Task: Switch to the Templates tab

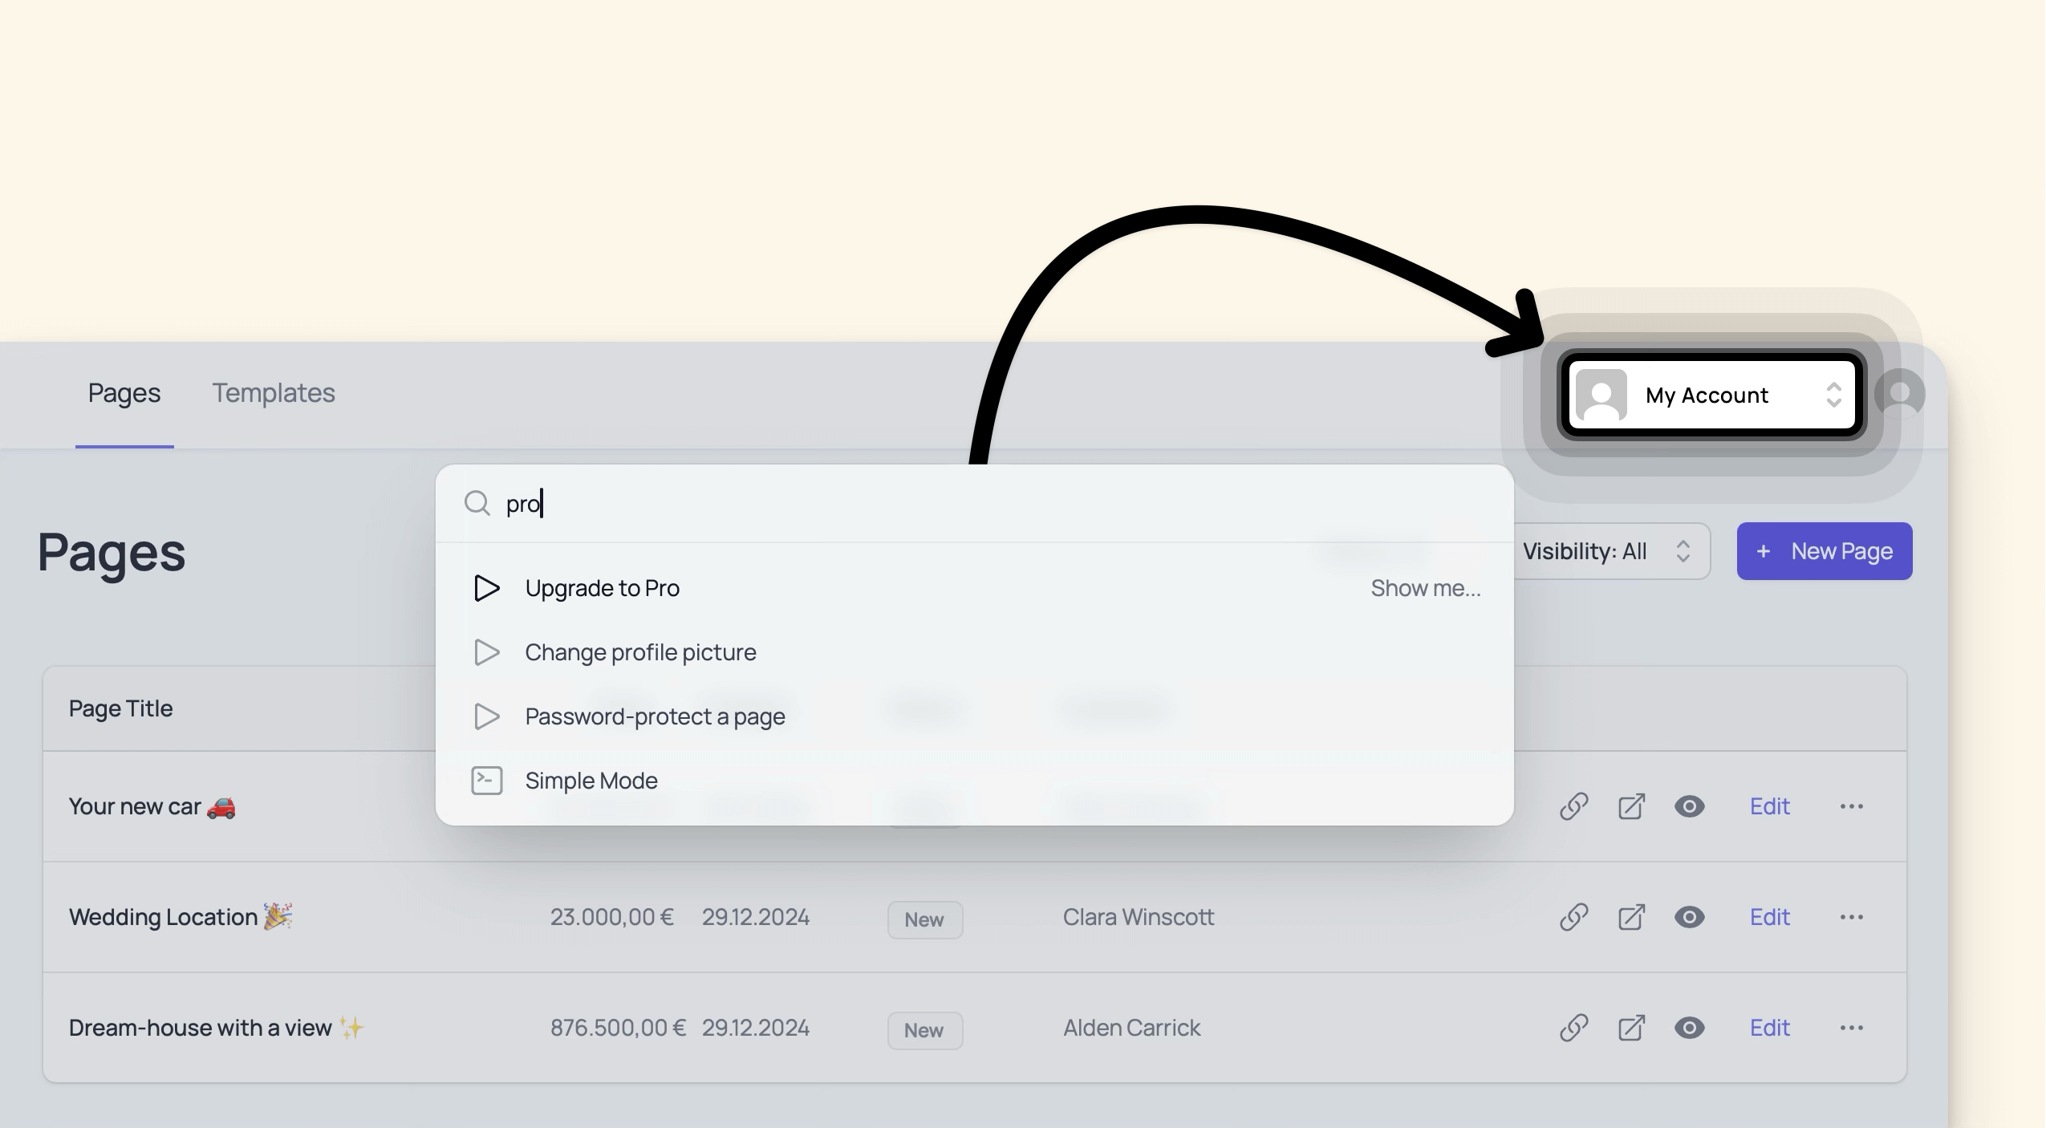Action: point(273,393)
